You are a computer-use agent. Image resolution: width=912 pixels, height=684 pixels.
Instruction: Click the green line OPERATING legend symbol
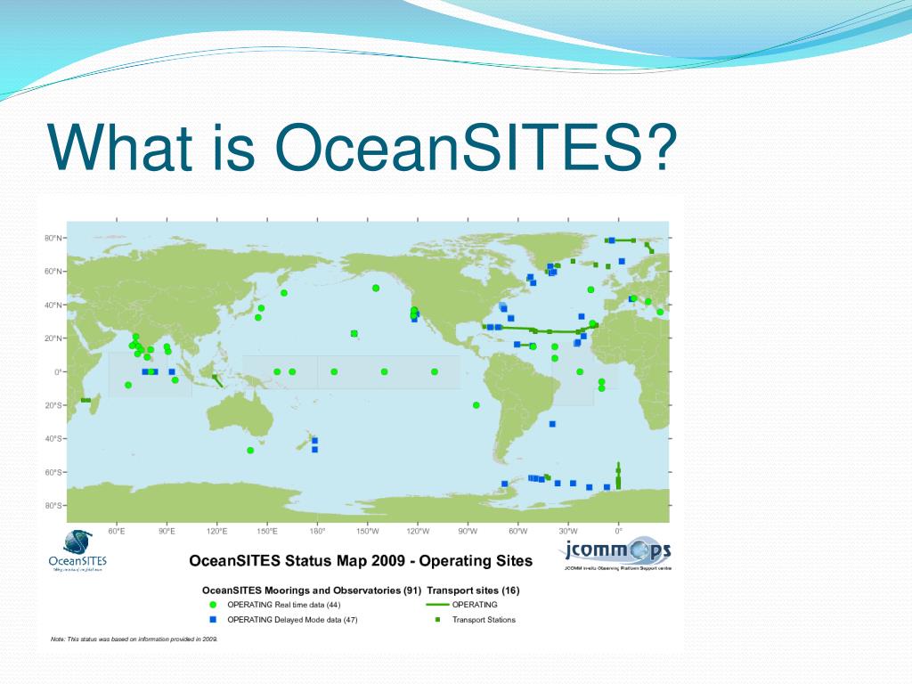pos(437,605)
